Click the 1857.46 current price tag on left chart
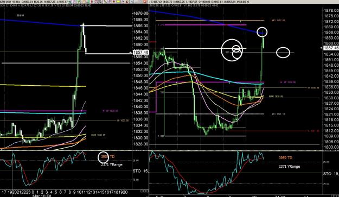The height and width of the screenshot is (197, 339). pyautogui.click(x=140, y=52)
